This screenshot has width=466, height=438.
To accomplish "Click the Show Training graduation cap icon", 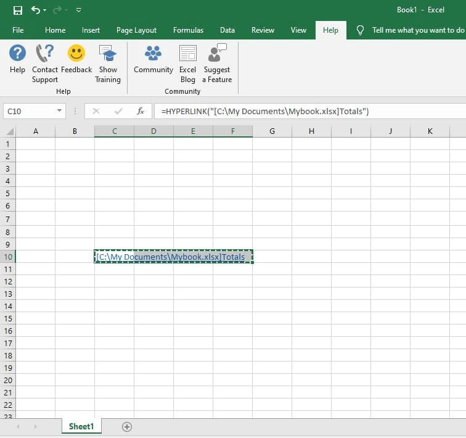I will [x=108, y=54].
